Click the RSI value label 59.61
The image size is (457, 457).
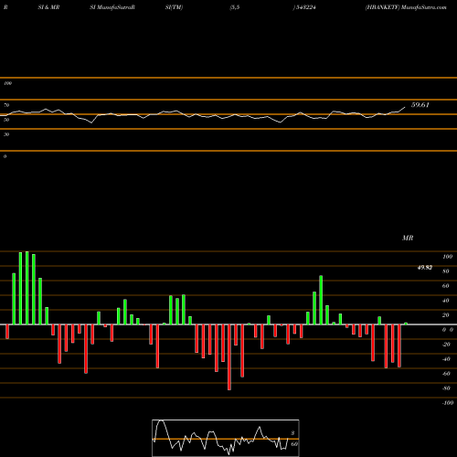[420, 105]
